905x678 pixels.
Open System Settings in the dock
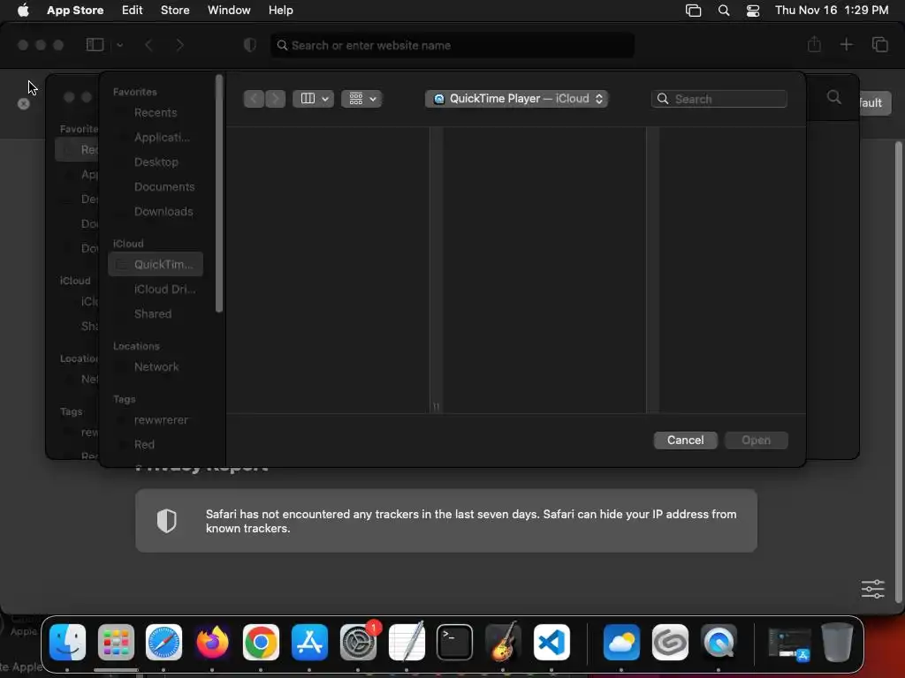click(358, 642)
